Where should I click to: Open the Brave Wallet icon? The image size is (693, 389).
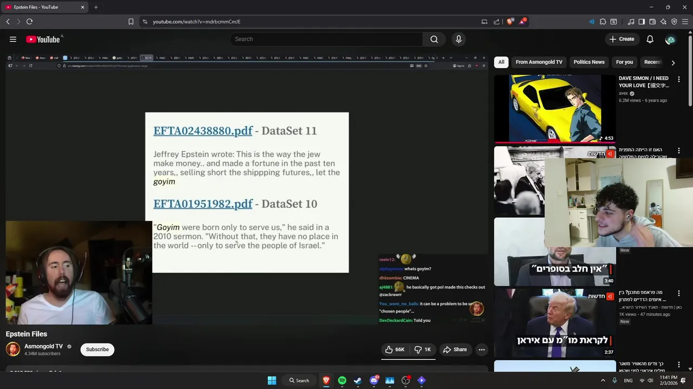click(652, 22)
